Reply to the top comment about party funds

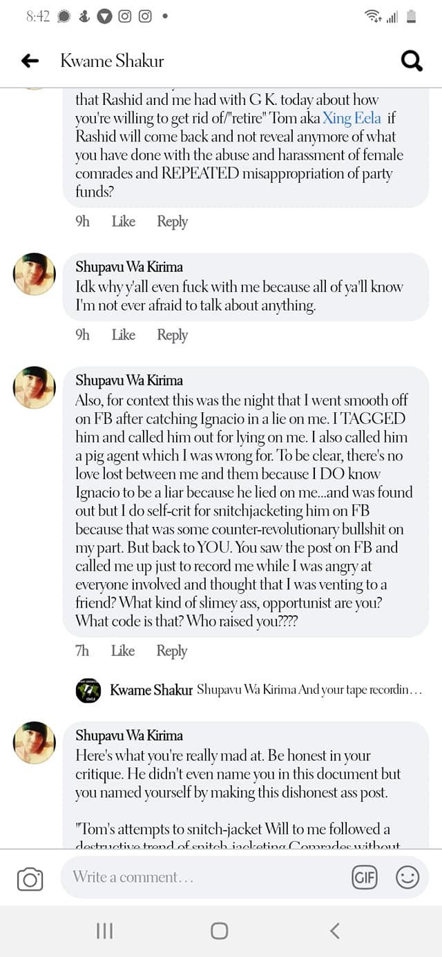point(172,222)
